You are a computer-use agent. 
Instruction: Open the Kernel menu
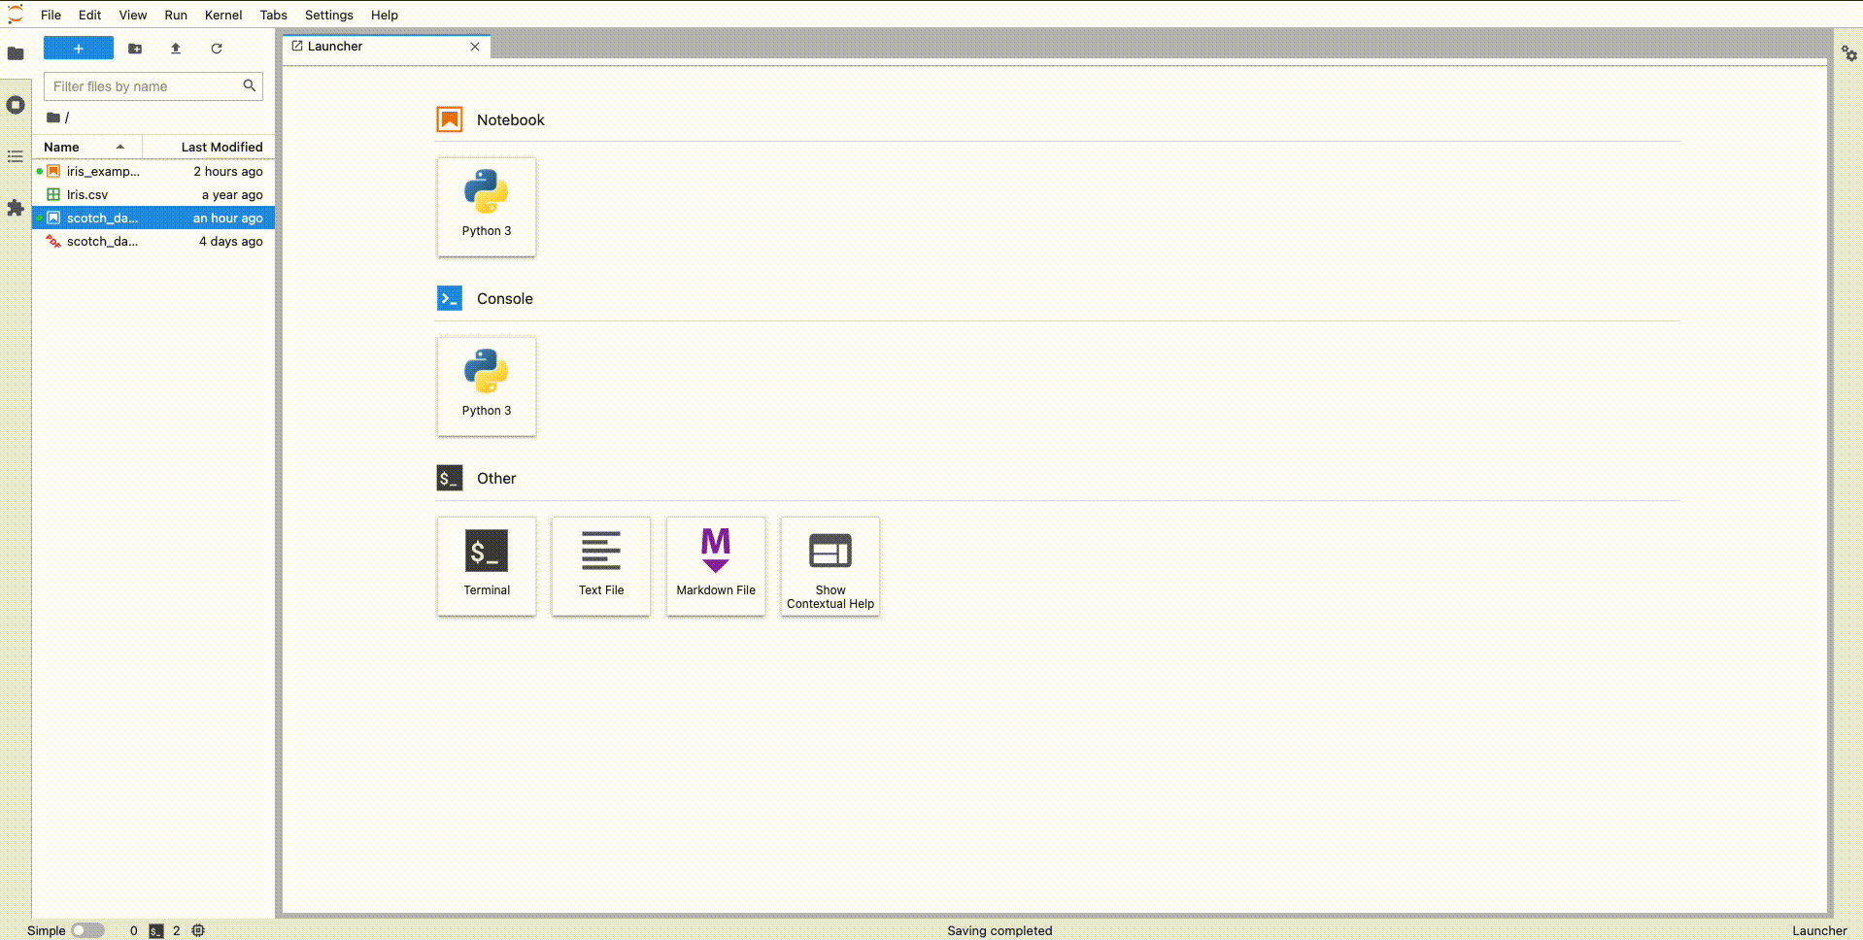tap(223, 15)
